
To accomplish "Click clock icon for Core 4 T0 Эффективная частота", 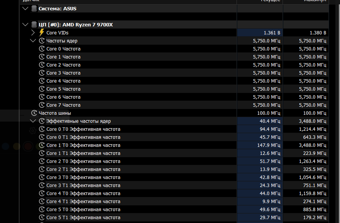I will click(x=42, y=194).
